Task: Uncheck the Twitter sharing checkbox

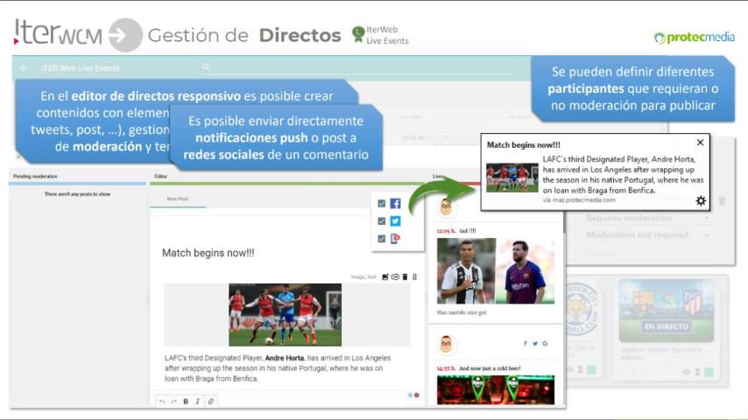Action: click(x=381, y=221)
